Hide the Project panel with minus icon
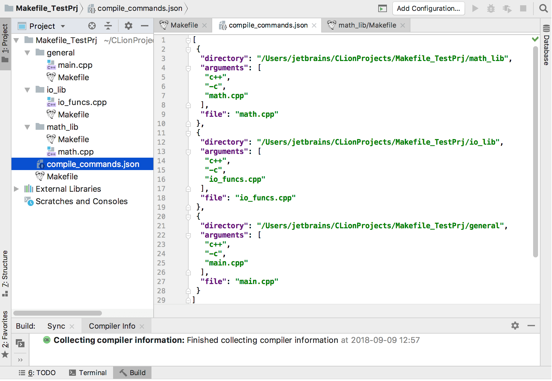This screenshot has height=381, width=552. (x=144, y=26)
